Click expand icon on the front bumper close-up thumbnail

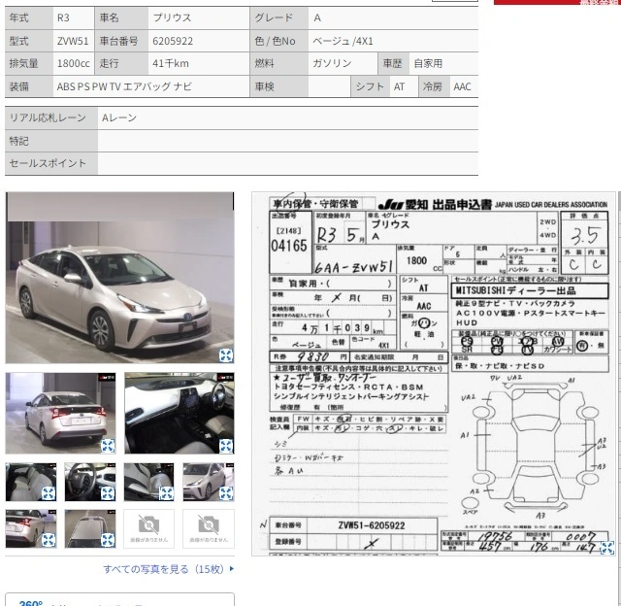click(x=226, y=493)
